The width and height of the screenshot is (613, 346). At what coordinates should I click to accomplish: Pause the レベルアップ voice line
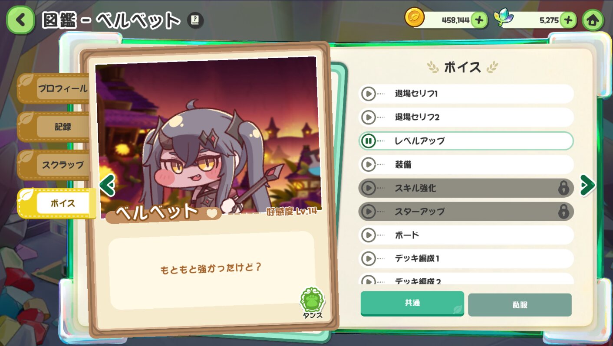click(x=369, y=141)
